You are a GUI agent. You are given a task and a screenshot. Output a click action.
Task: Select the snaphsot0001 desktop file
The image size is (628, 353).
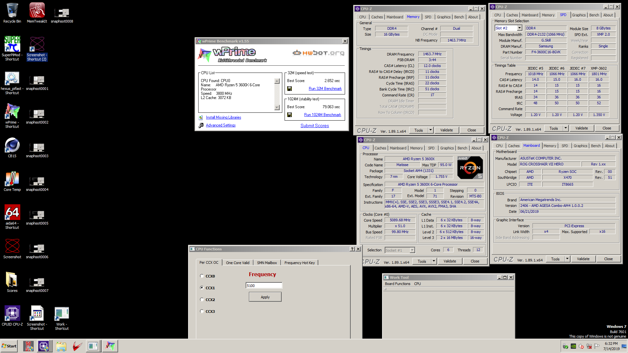click(x=37, y=83)
